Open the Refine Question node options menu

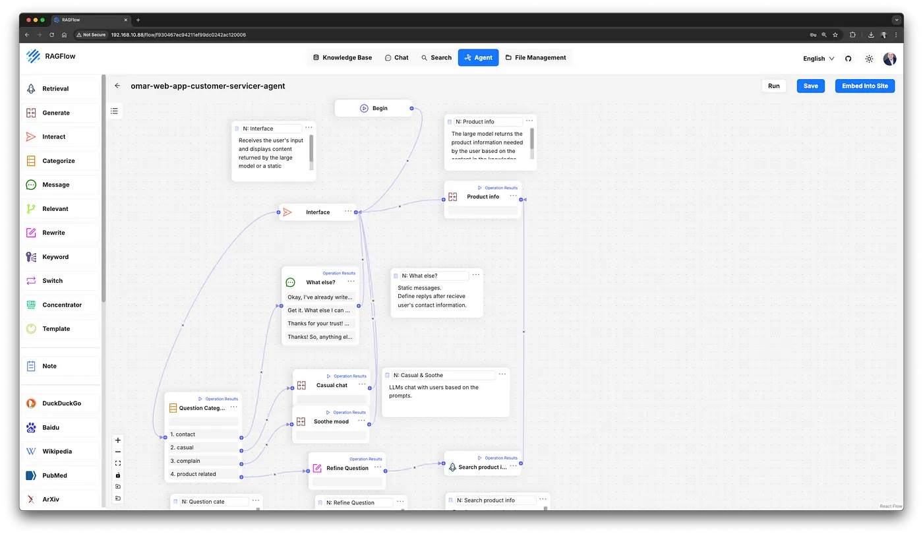pos(378,467)
